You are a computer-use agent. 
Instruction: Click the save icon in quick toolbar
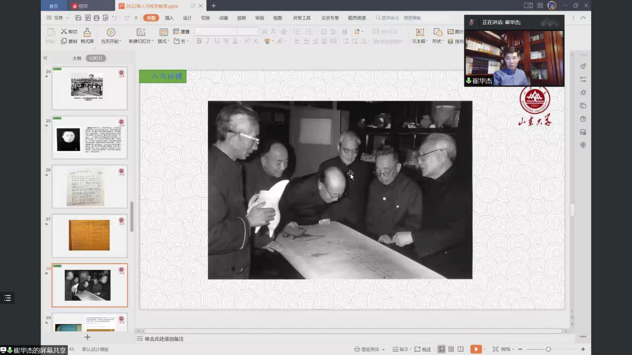pos(78,18)
